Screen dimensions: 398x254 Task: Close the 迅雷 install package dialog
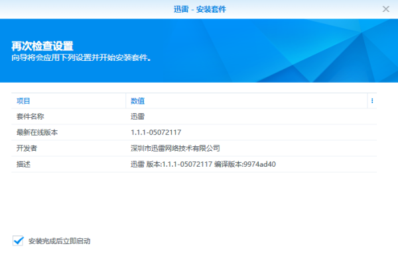(x=386, y=9)
